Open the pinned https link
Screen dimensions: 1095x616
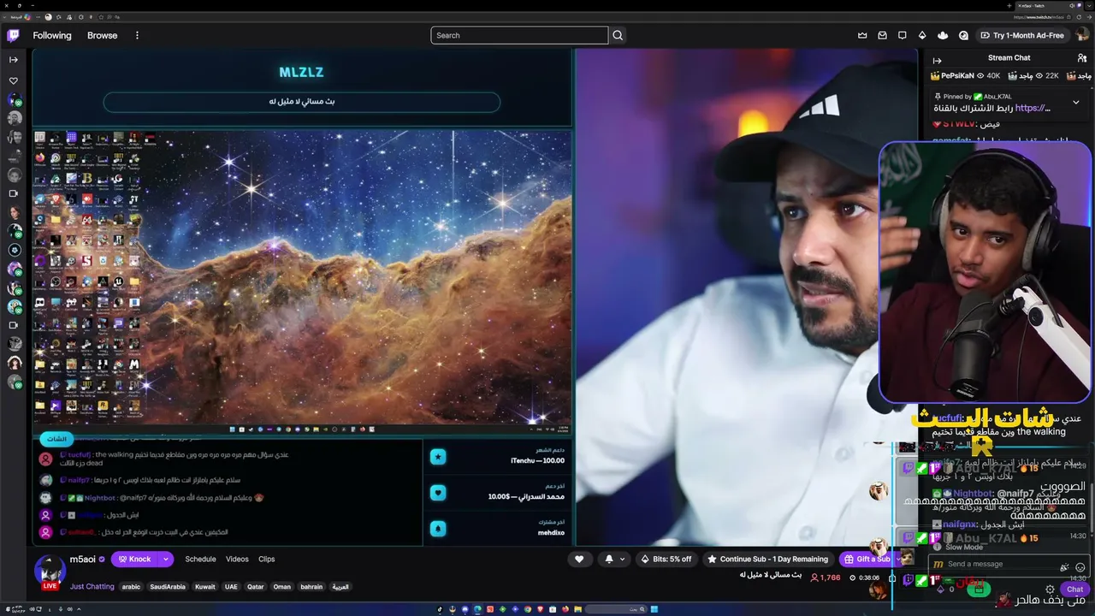click(x=1032, y=108)
